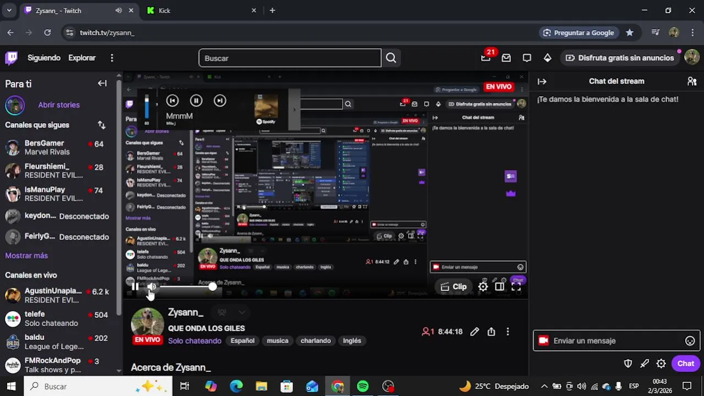Click the Español tag
The height and width of the screenshot is (396, 704).
tap(243, 341)
